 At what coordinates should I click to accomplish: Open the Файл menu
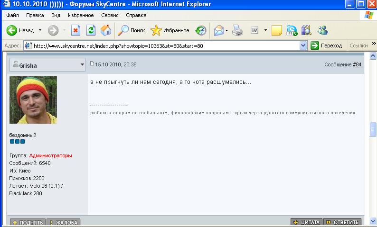[12, 15]
